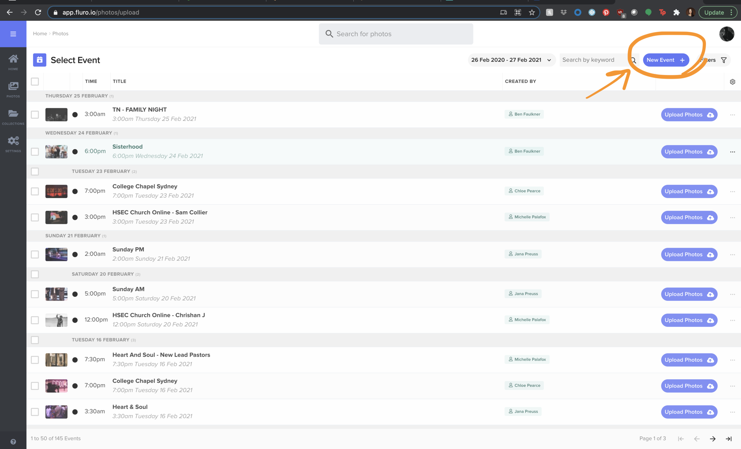Check the Tuesday 23 February group checkbox
This screenshot has height=449, width=741.
pyautogui.click(x=35, y=171)
